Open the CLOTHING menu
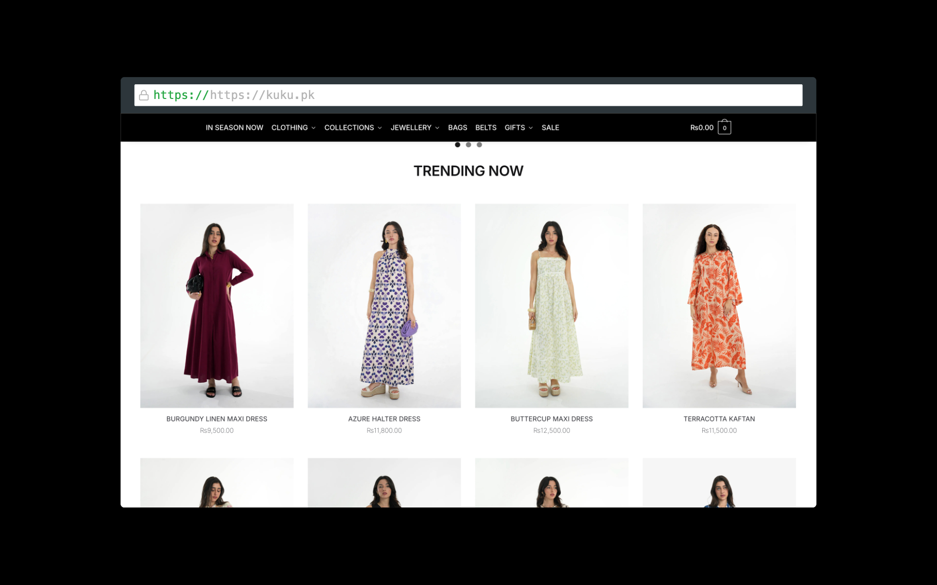937x585 pixels. (x=289, y=128)
